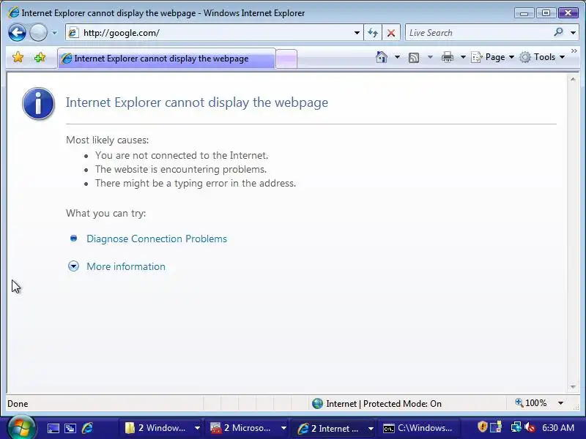Screen dimensions: 586x439
Task: Click Switch between windows quick launch icon
Action: click(70, 428)
